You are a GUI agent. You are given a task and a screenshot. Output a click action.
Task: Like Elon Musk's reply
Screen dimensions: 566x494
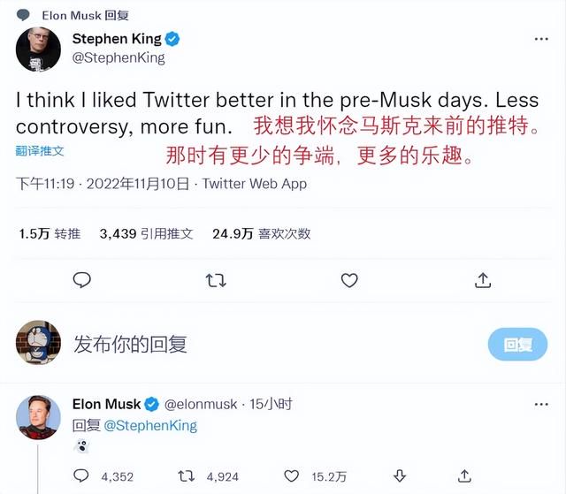(x=291, y=476)
